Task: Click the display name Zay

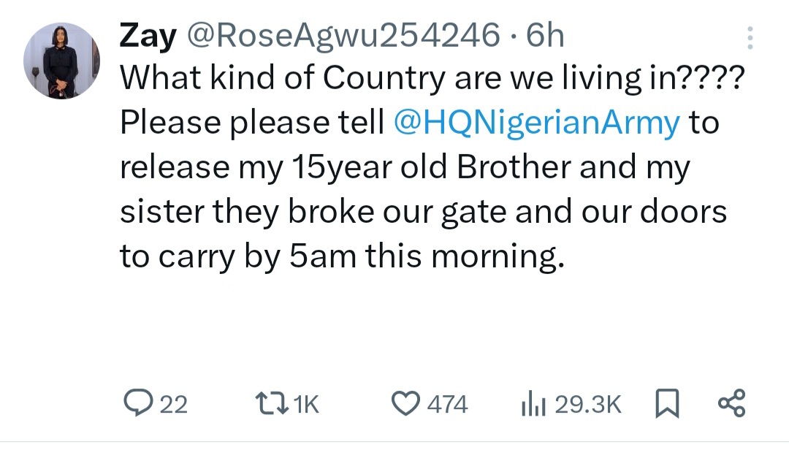Action: tap(146, 37)
